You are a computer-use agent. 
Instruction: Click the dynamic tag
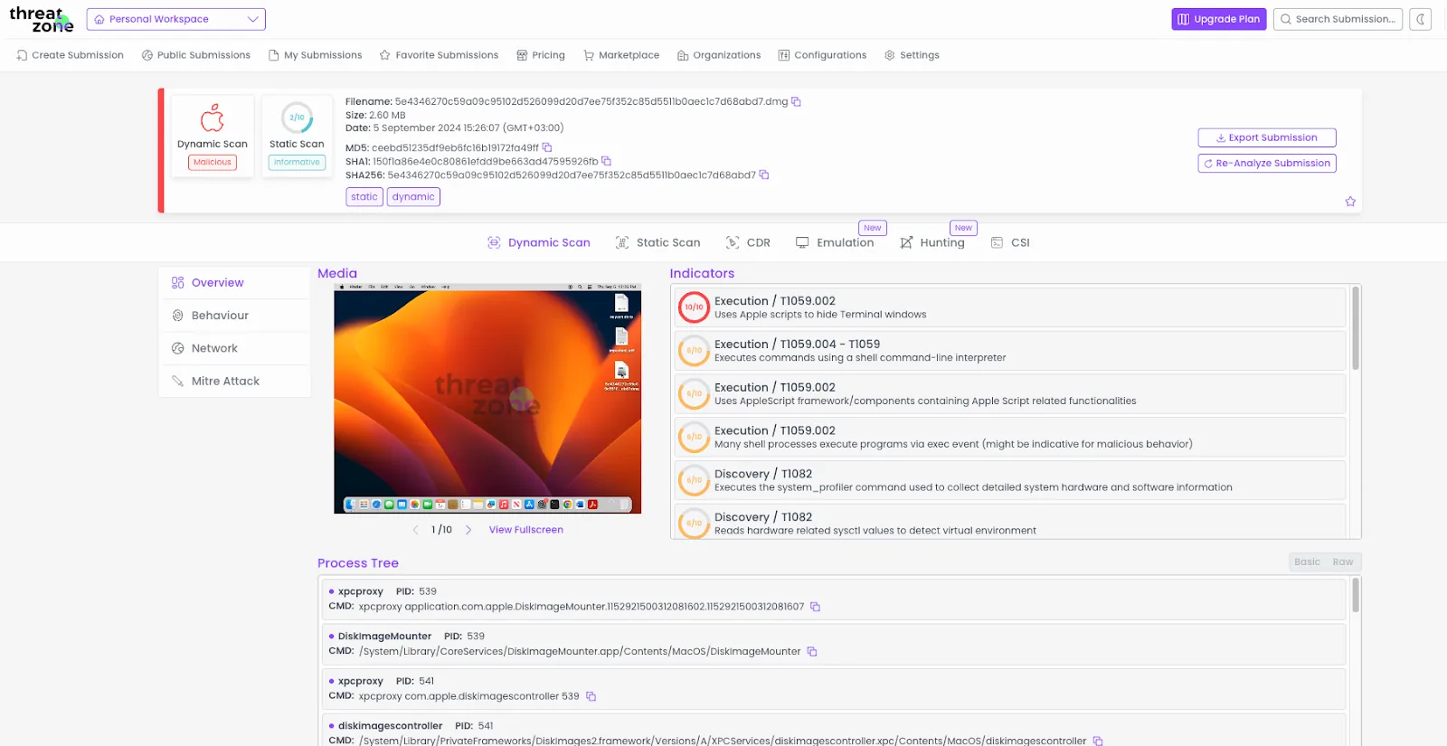(x=413, y=196)
